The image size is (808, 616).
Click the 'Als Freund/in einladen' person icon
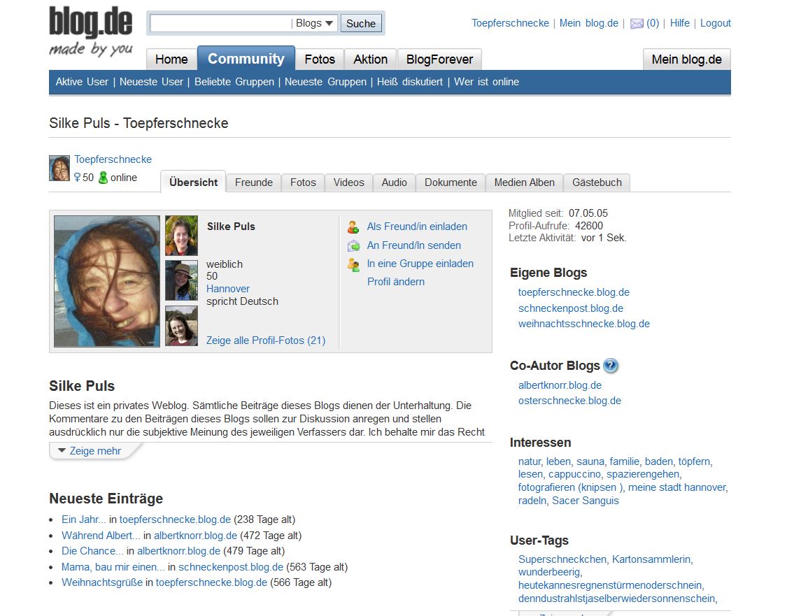[353, 227]
